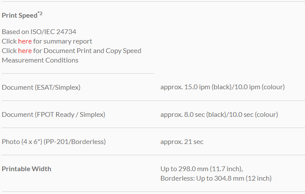305x194 pixels.
Task: Click the Print Speed heading
Action: point(19,16)
